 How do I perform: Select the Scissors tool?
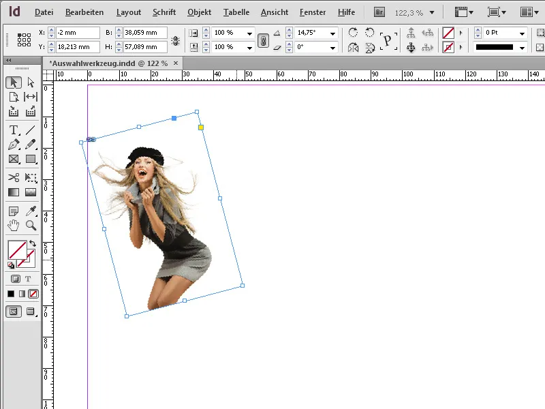click(14, 179)
